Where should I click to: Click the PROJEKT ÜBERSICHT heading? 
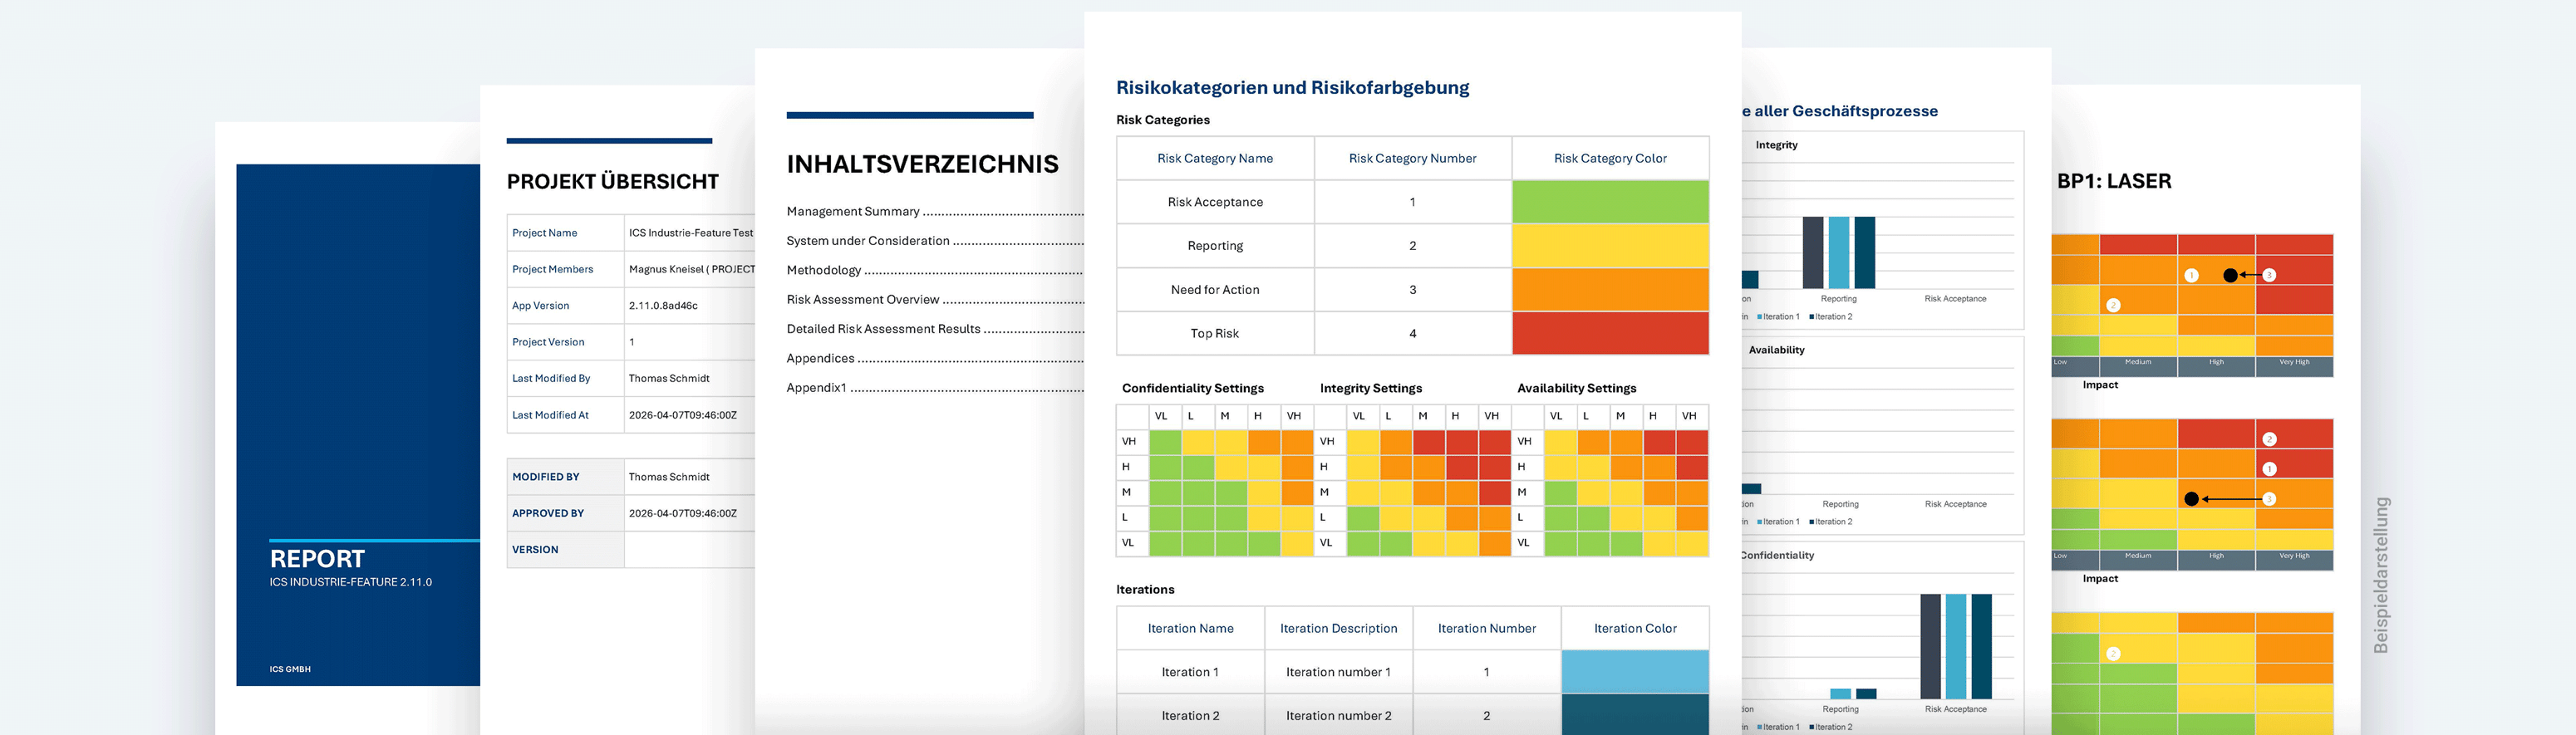(x=612, y=182)
